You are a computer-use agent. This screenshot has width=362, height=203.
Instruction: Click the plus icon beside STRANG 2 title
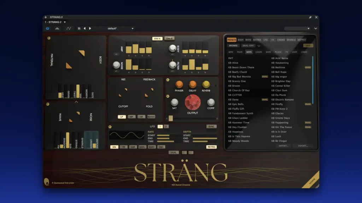coord(46,17)
